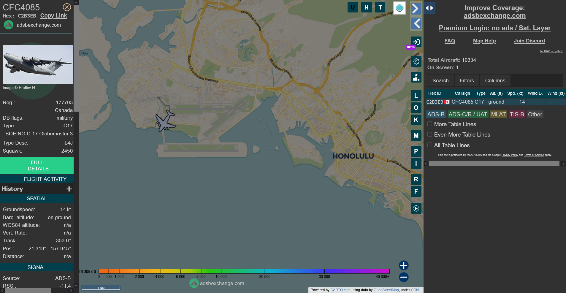Toggle the MLAT source filter
Image resolution: width=566 pixels, height=293 pixels.
[498, 114]
